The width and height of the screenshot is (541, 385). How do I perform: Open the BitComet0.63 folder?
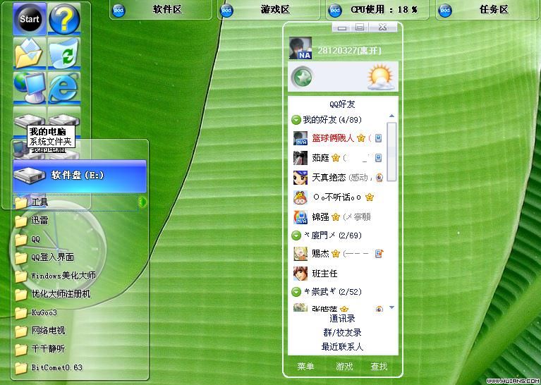tap(48, 368)
